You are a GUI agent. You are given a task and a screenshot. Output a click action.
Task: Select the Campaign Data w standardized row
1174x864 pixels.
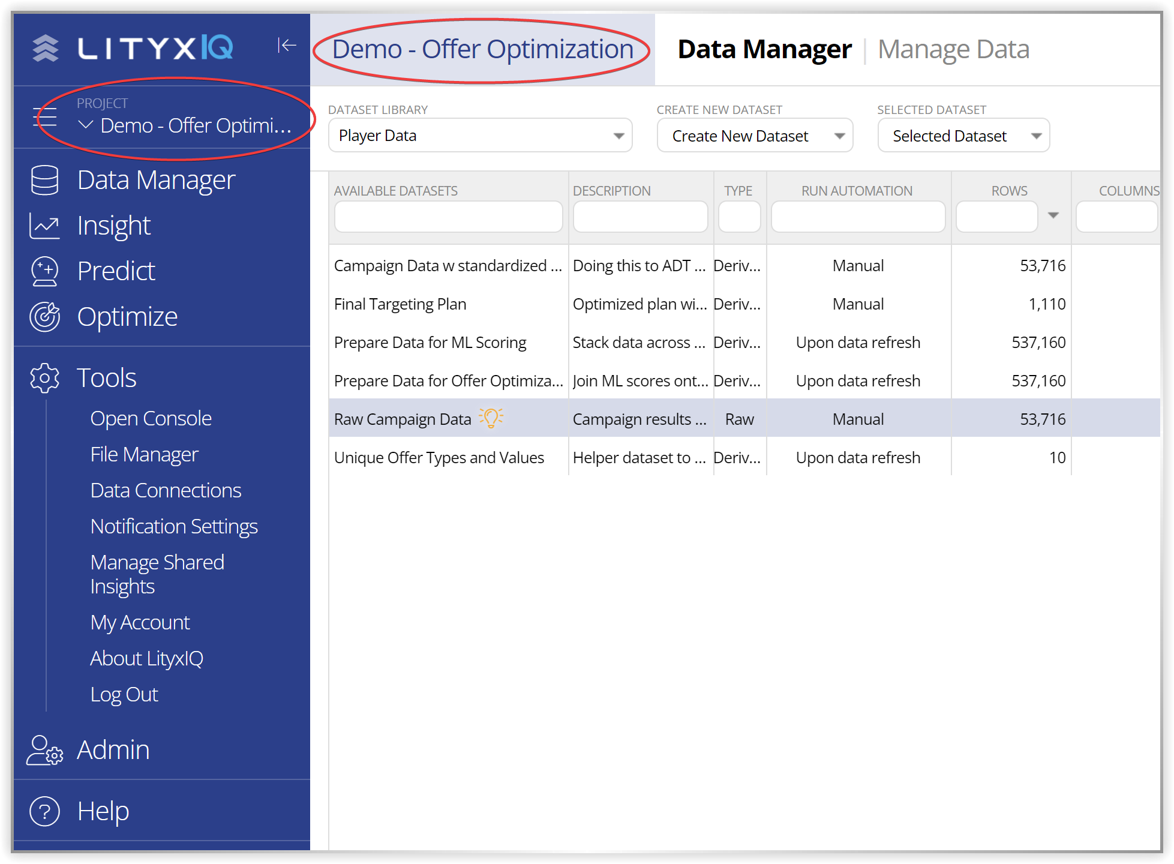pos(744,265)
